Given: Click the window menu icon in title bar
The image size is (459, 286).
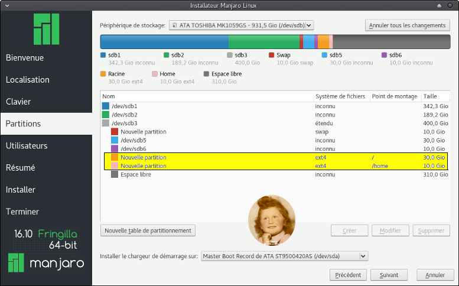Looking at the screenshot, I should coord(6,5).
